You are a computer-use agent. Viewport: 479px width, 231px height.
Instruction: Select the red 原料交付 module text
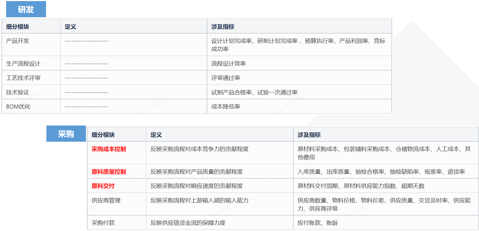[x=103, y=186]
